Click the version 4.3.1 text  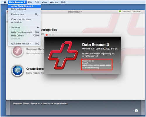coord(100,49)
